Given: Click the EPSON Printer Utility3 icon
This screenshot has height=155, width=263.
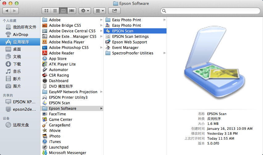Looking at the screenshot, I should (45, 97).
